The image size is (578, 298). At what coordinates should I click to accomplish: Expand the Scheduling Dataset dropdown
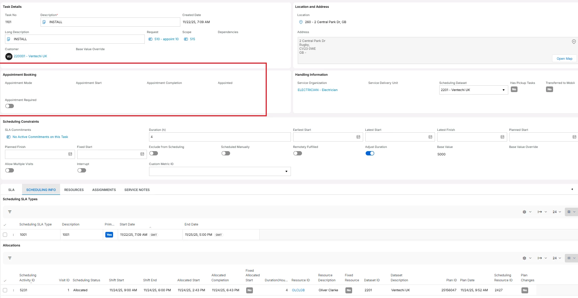[x=503, y=90]
